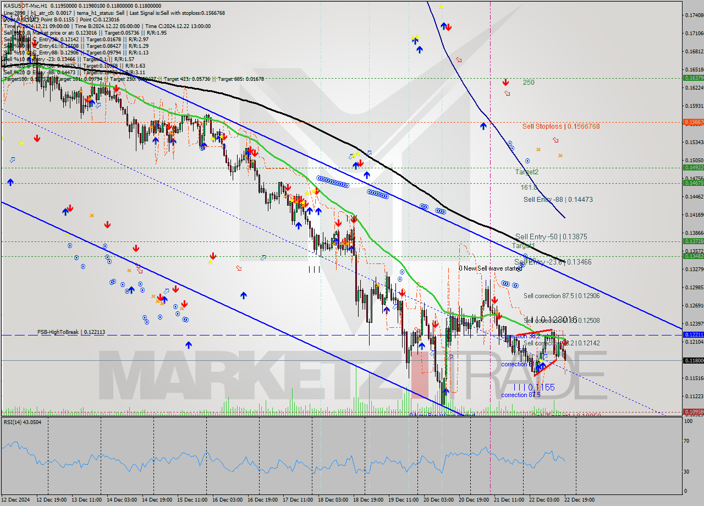Click the 'RSI(14) 43.0504' indicator label
This screenshot has height=506, width=704.
pyautogui.click(x=23, y=422)
